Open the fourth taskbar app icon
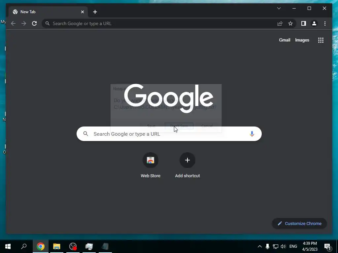The image size is (338, 253). click(89, 246)
